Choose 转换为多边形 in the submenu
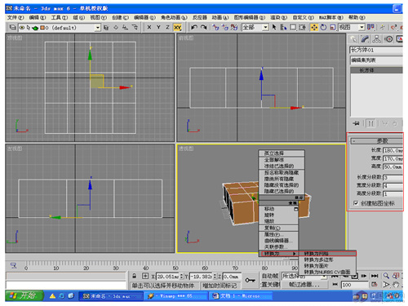The width and height of the screenshot is (408, 306). pyautogui.click(x=328, y=259)
